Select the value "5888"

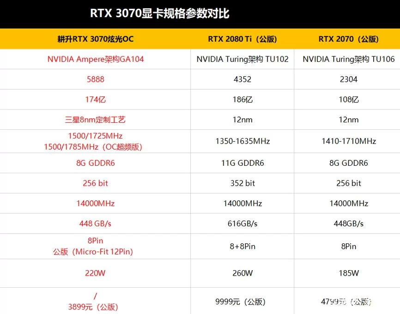click(x=96, y=79)
